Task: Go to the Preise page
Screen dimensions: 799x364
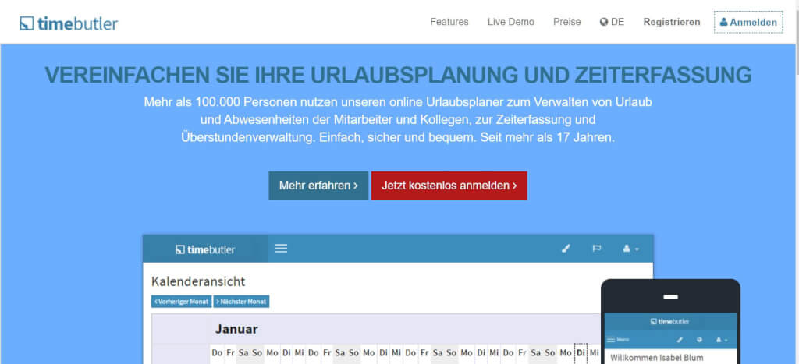Action: point(566,22)
